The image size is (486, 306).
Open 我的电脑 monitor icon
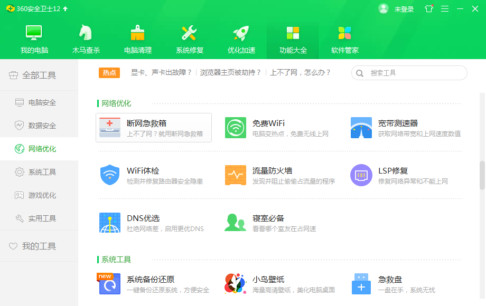(x=34, y=33)
